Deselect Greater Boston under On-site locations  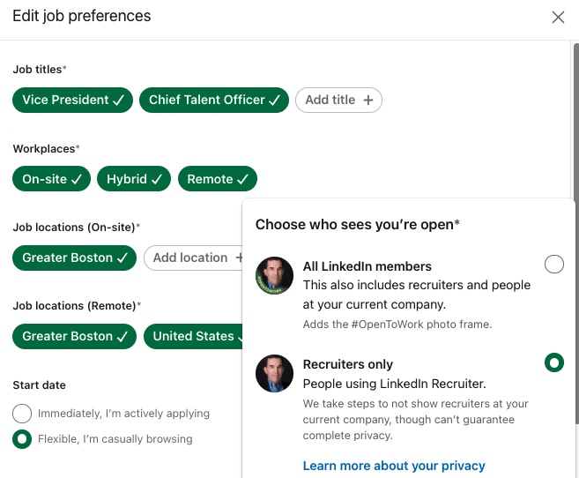coord(75,258)
